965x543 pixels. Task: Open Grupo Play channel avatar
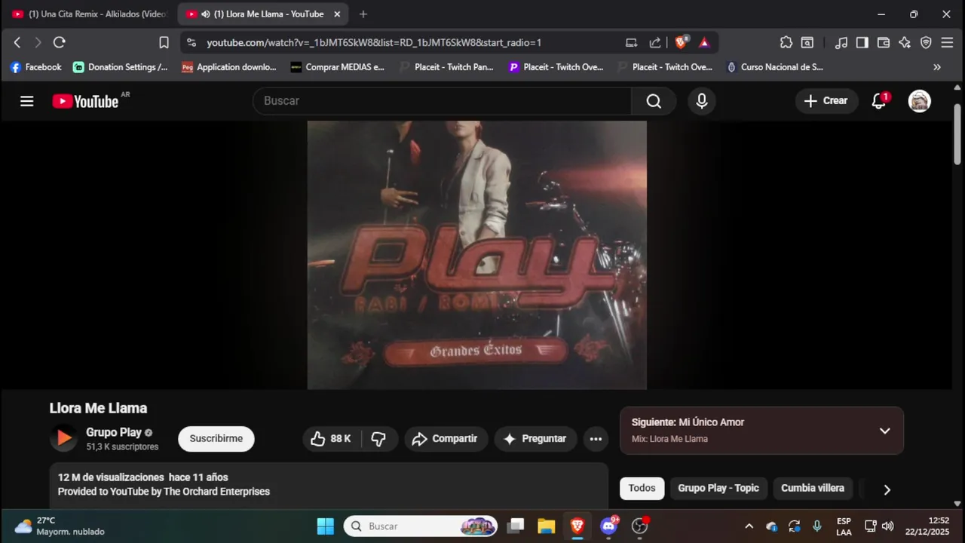tap(64, 438)
